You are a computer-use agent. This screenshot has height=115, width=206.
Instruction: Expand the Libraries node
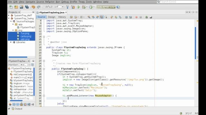tap(11, 42)
